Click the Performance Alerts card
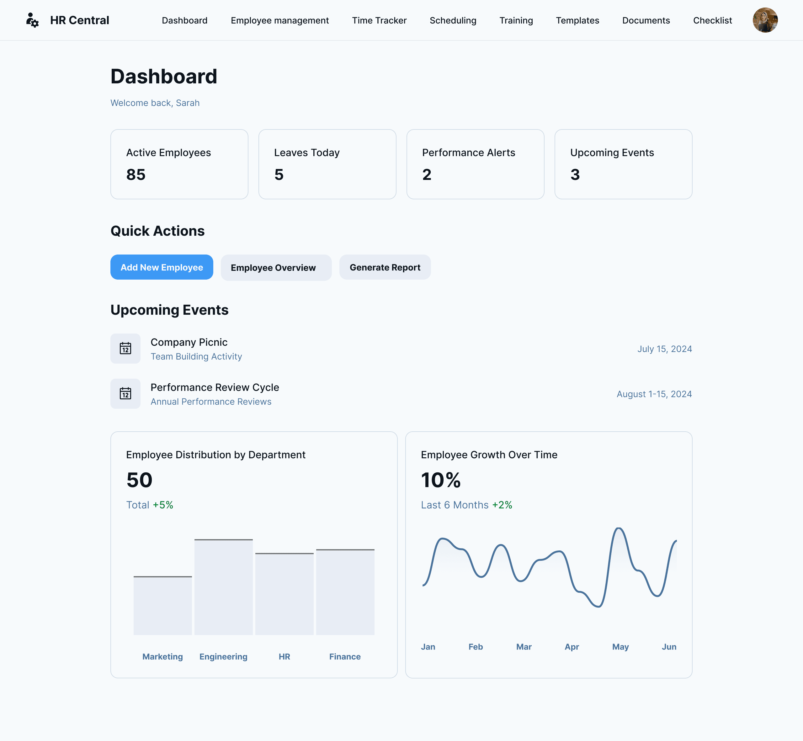 [x=475, y=164]
